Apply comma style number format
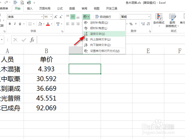Viewport: 185px width, 139px height. (136, 24)
